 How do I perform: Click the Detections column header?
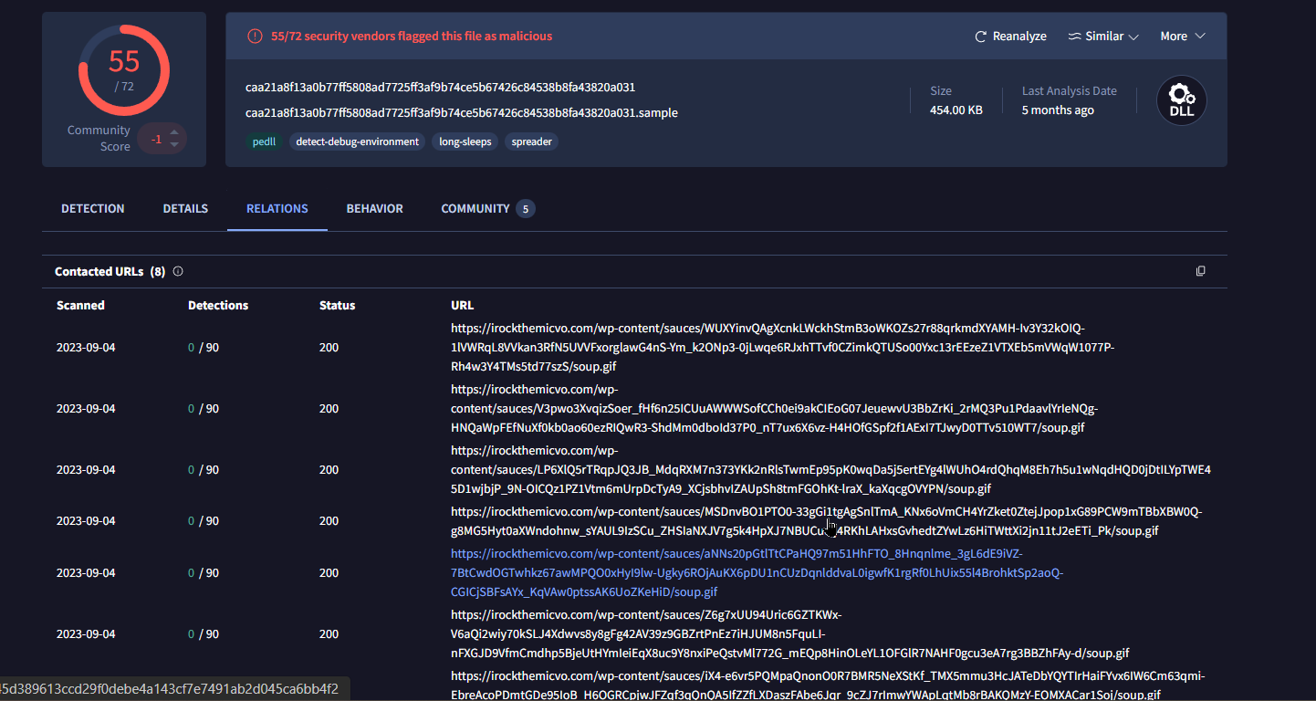218,306
